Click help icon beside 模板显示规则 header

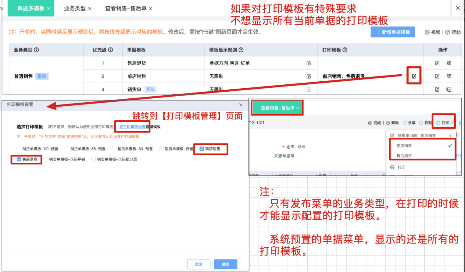pos(241,50)
